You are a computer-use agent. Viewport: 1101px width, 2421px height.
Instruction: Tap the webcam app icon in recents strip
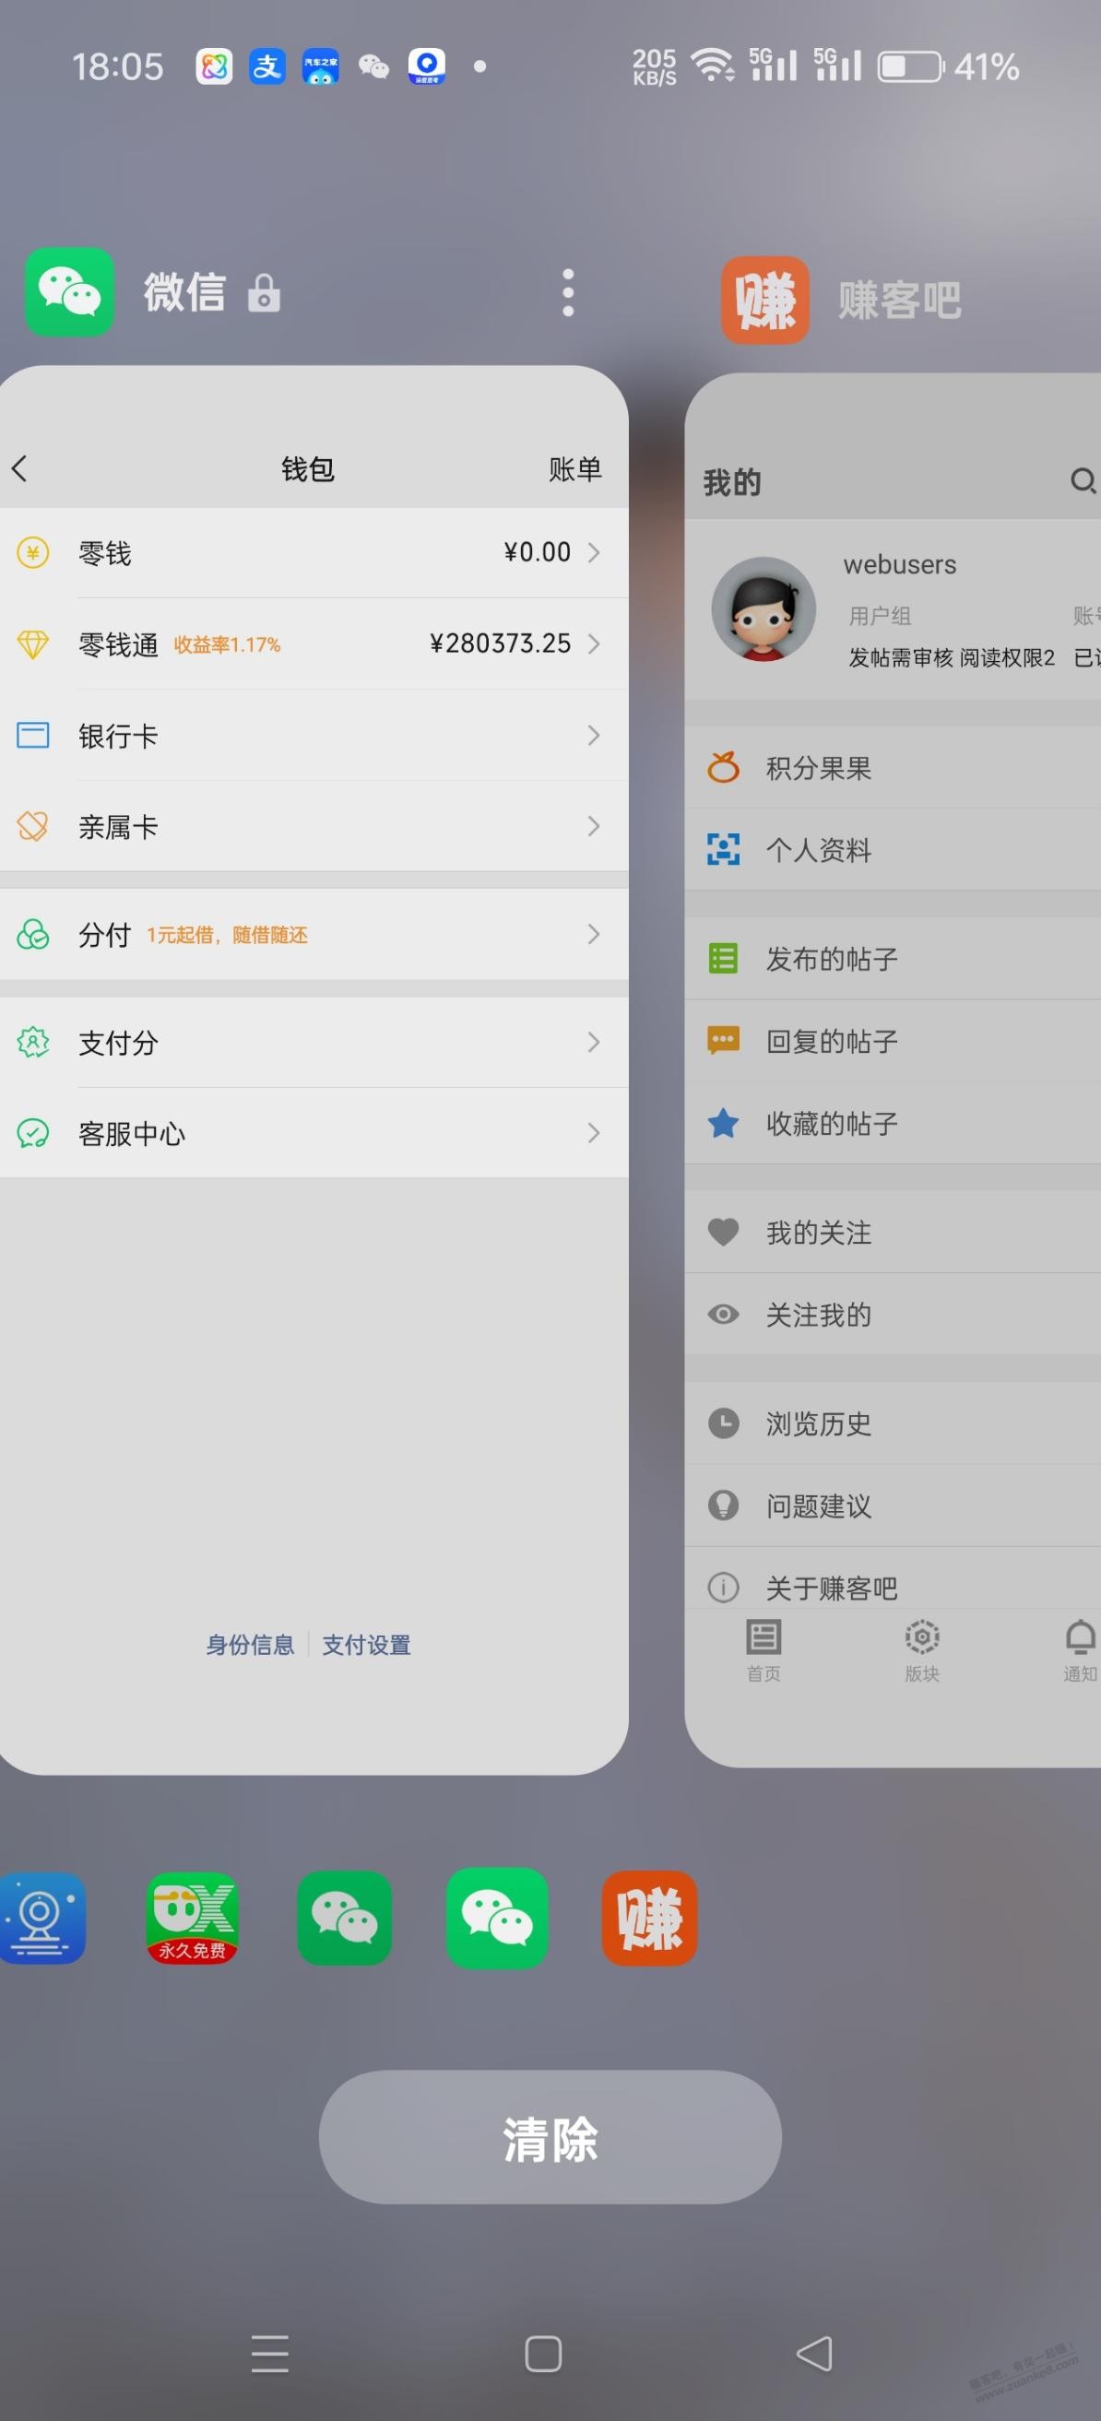click(x=41, y=1919)
